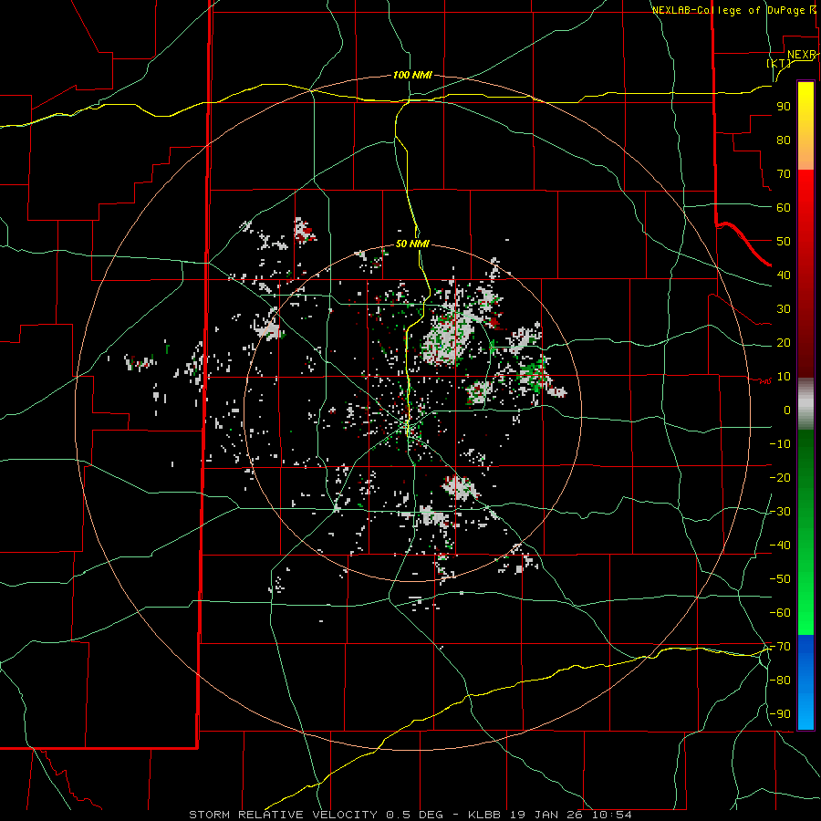Click the -10 value on the velocity scale

pos(780,444)
